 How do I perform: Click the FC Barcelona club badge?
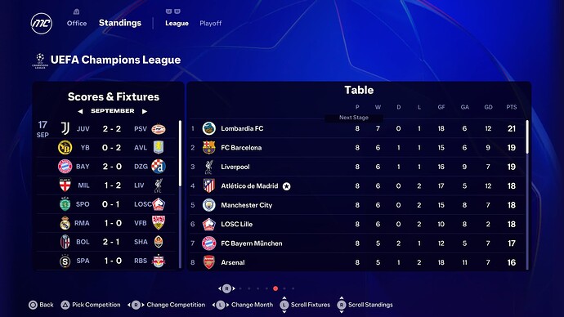208,147
